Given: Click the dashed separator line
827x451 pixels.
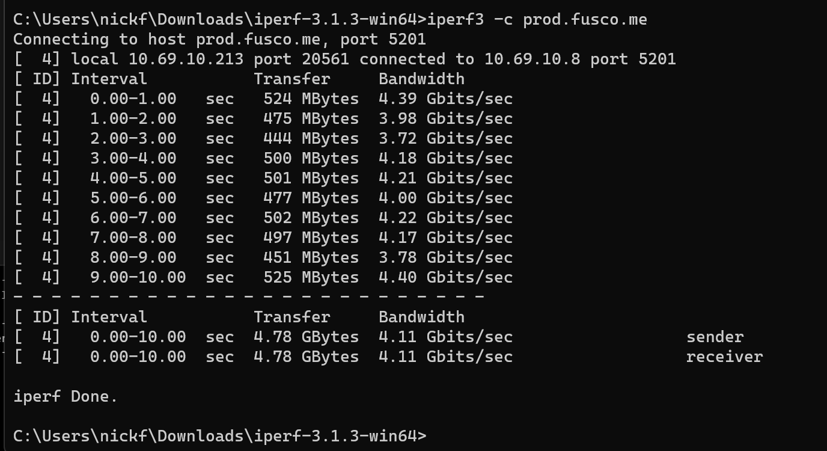Looking at the screenshot, I should pos(248,296).
